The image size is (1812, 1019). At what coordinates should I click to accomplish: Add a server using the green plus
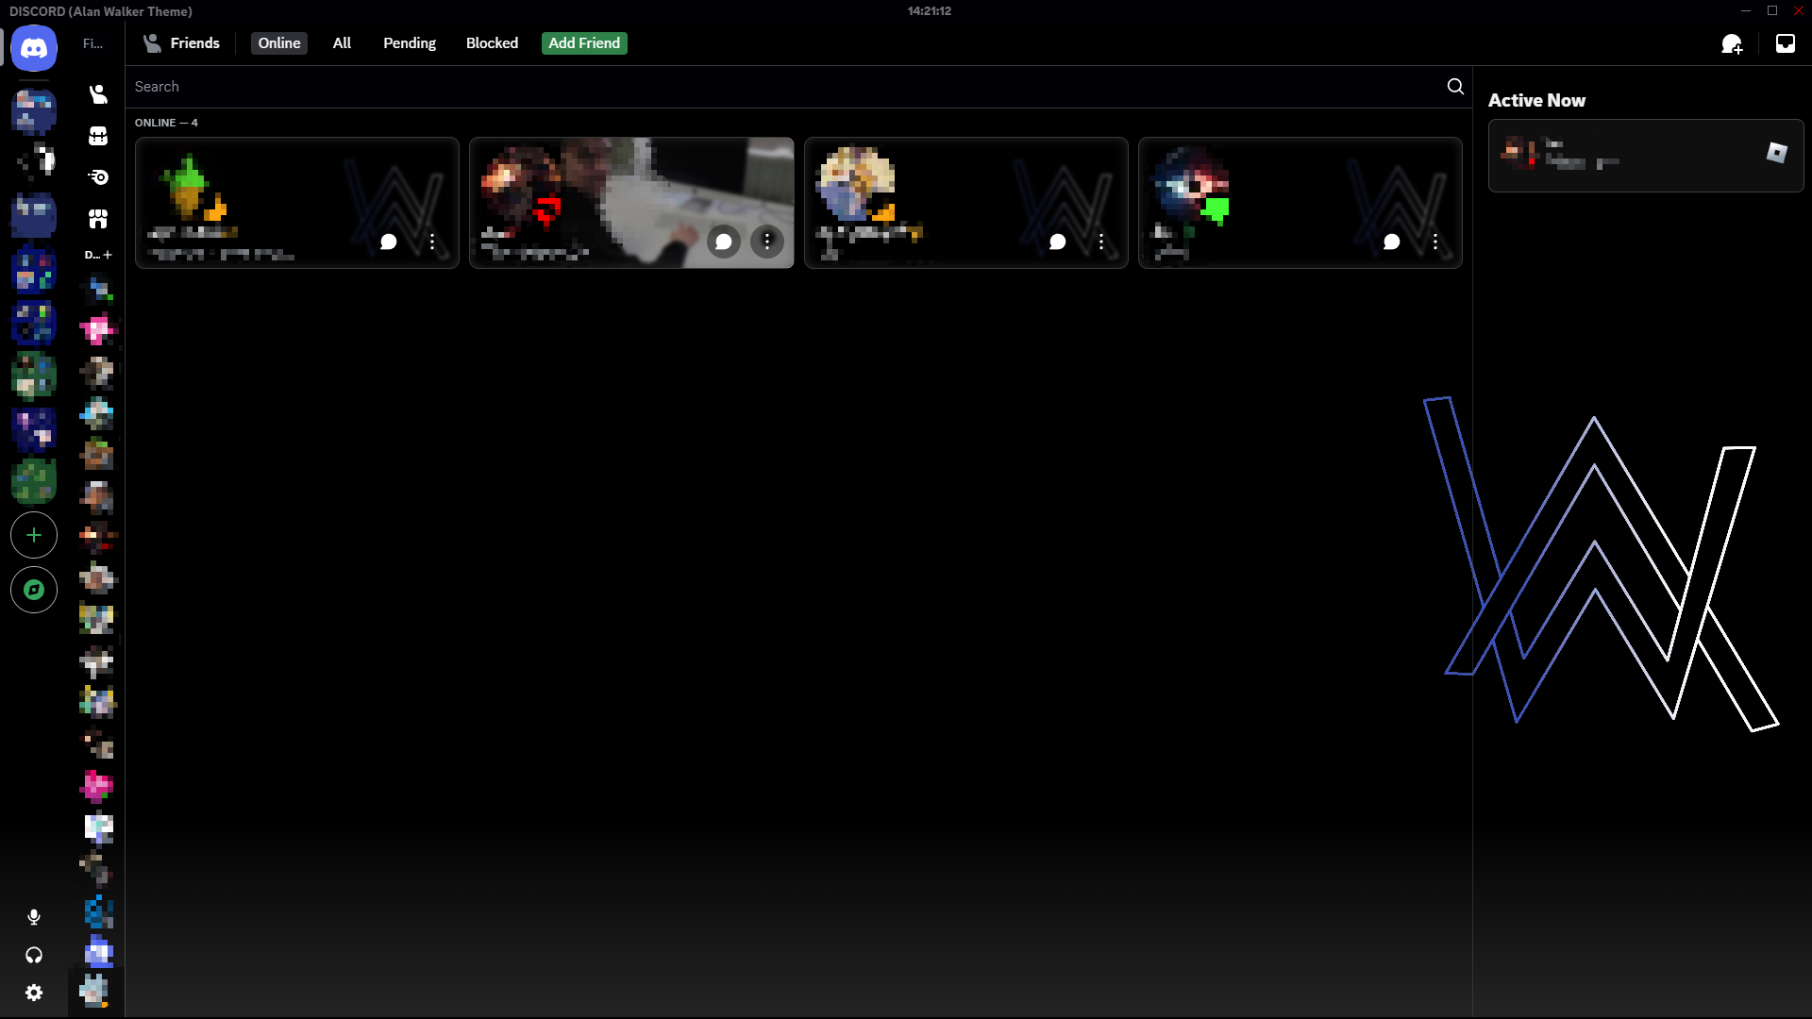pos(34,535)
